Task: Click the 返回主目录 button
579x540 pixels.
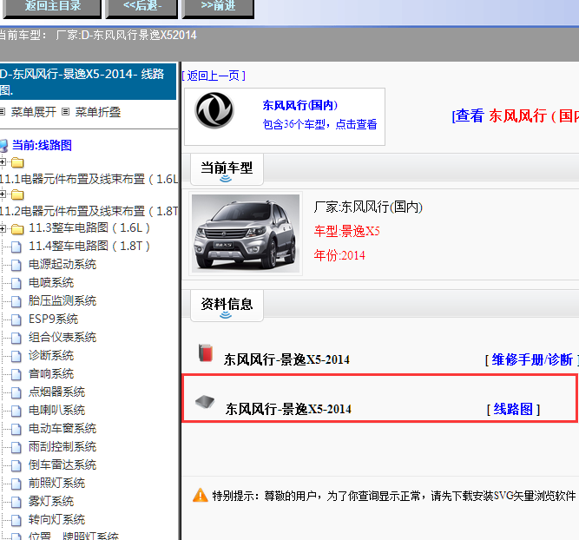Action: [x=52, y=8]
